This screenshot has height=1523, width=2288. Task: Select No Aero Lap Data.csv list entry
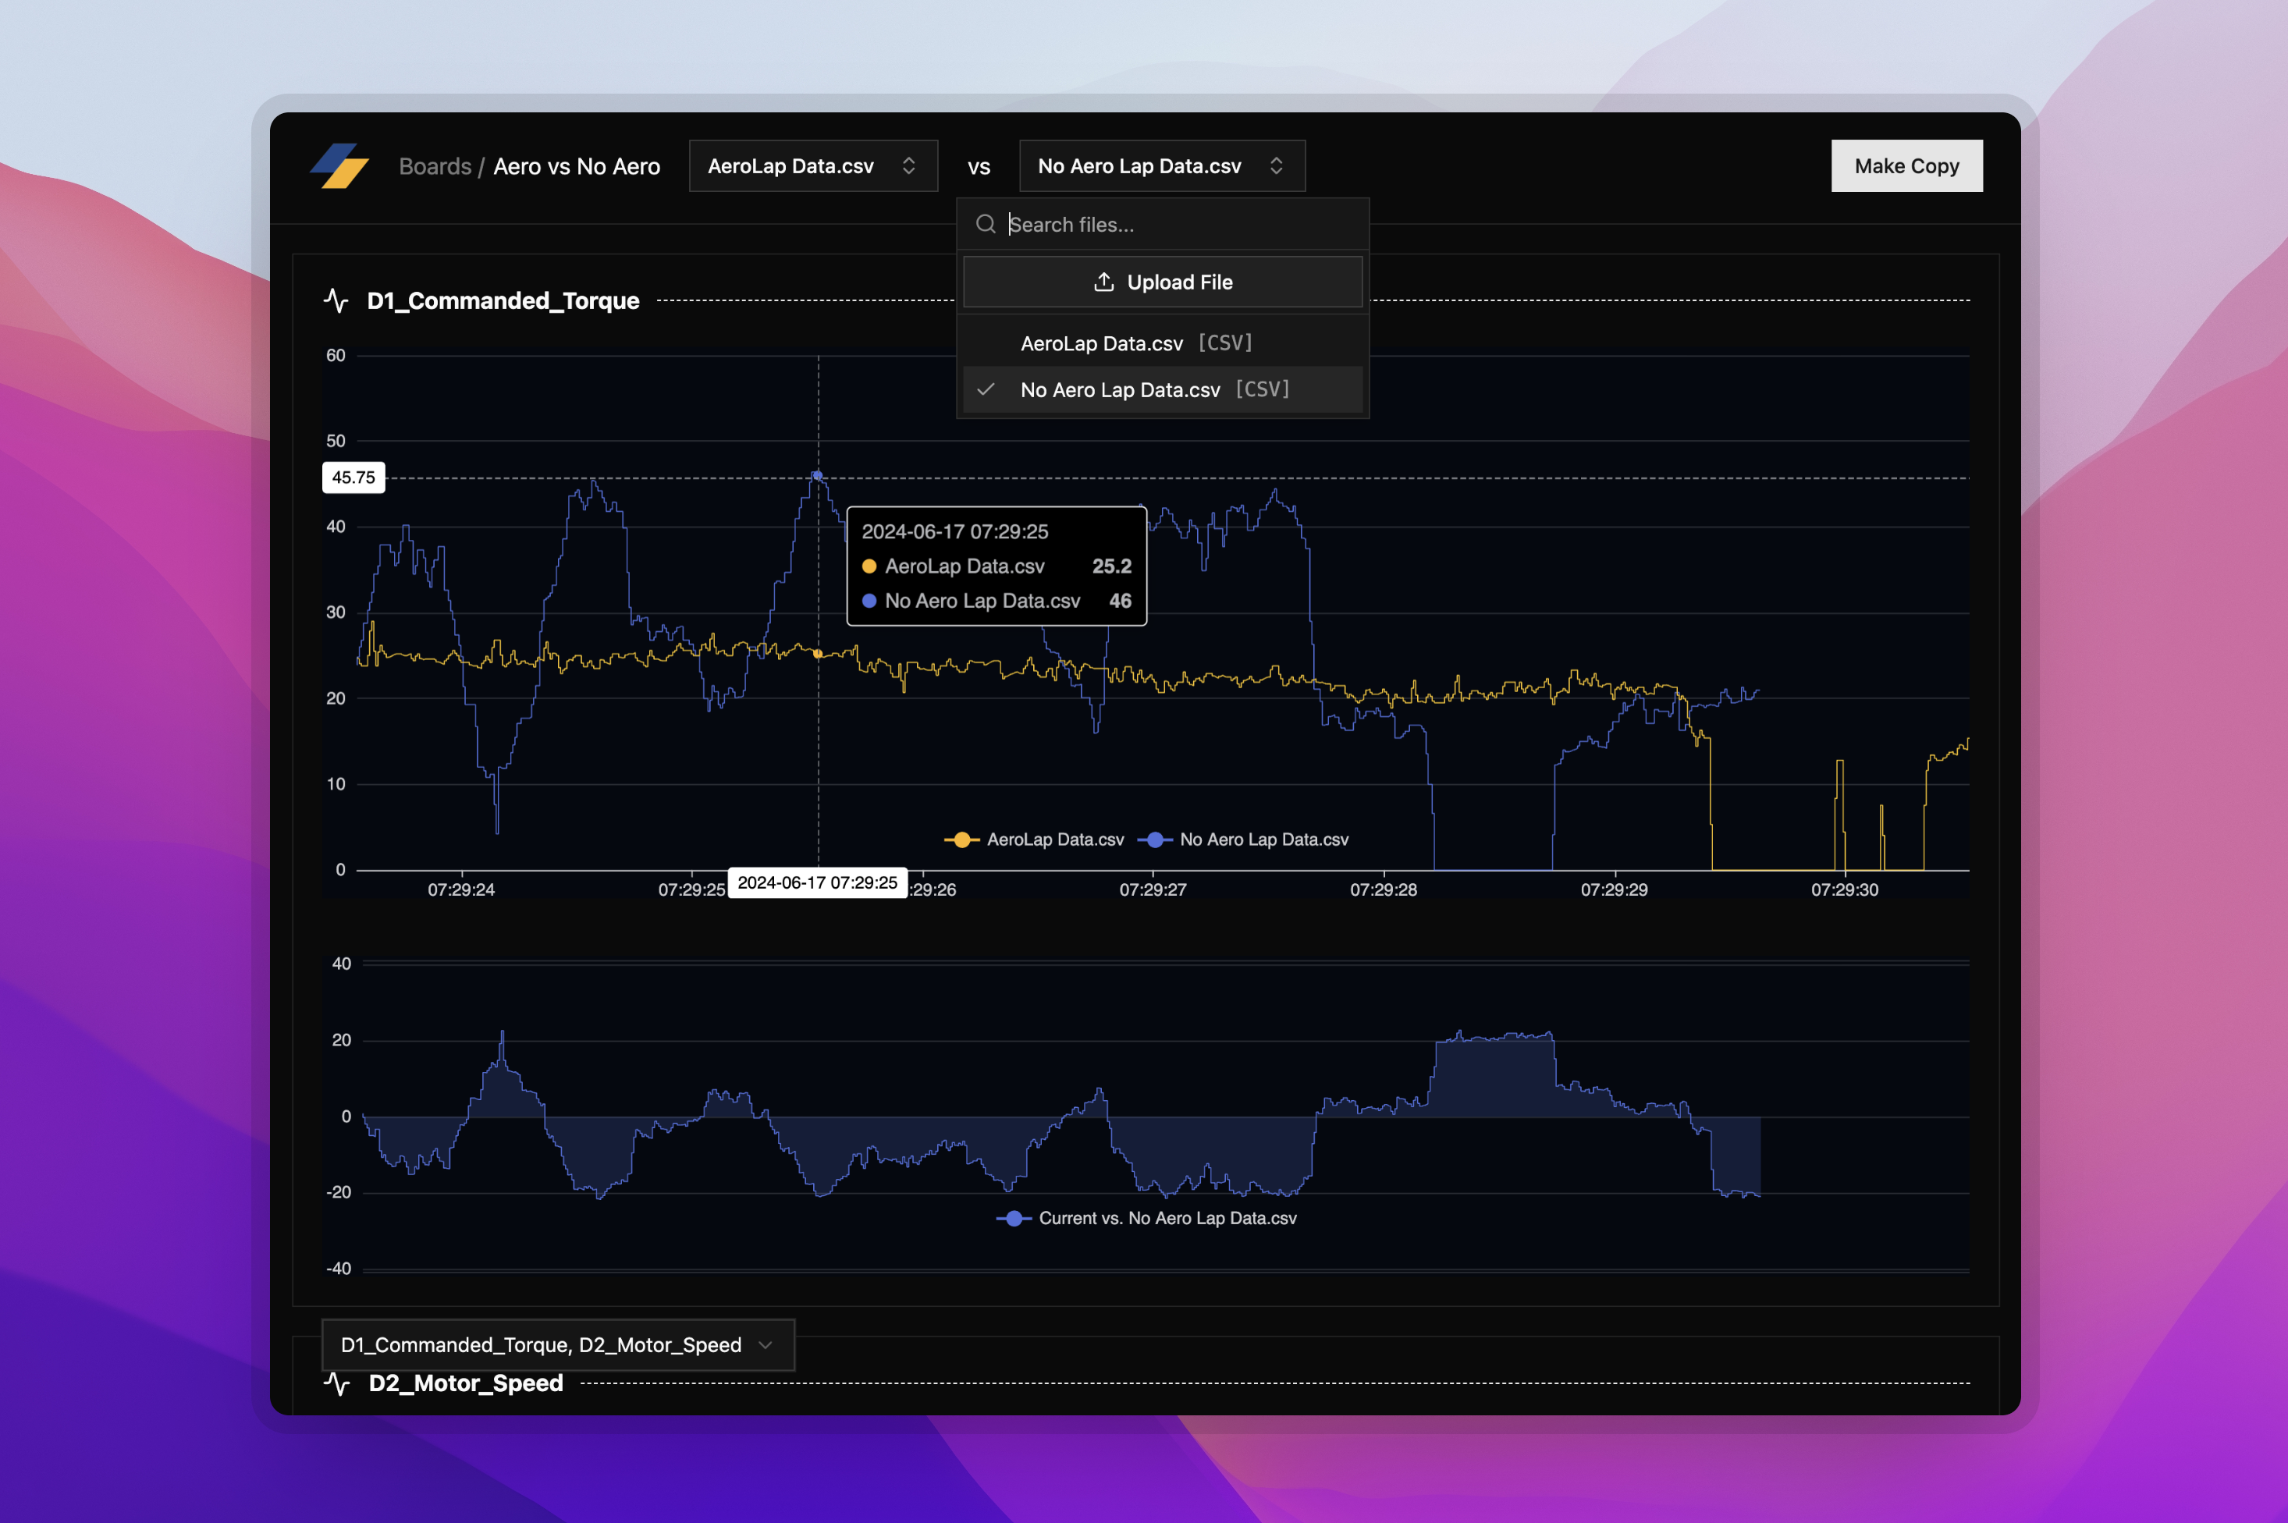coord(1119,389)
